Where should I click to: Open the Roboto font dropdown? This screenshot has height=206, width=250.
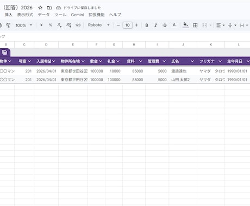coord(98,25)
